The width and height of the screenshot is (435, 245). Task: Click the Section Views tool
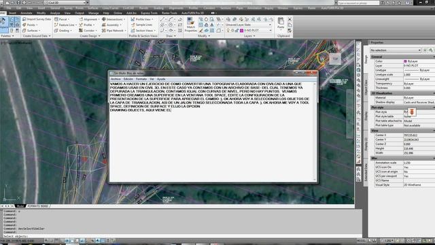(x=143, y=30)
